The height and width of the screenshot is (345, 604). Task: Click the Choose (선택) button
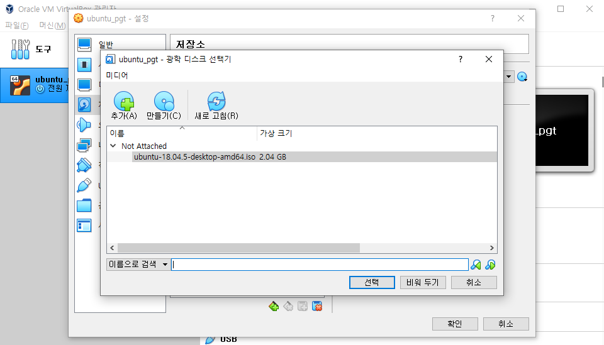pos(372,282)
